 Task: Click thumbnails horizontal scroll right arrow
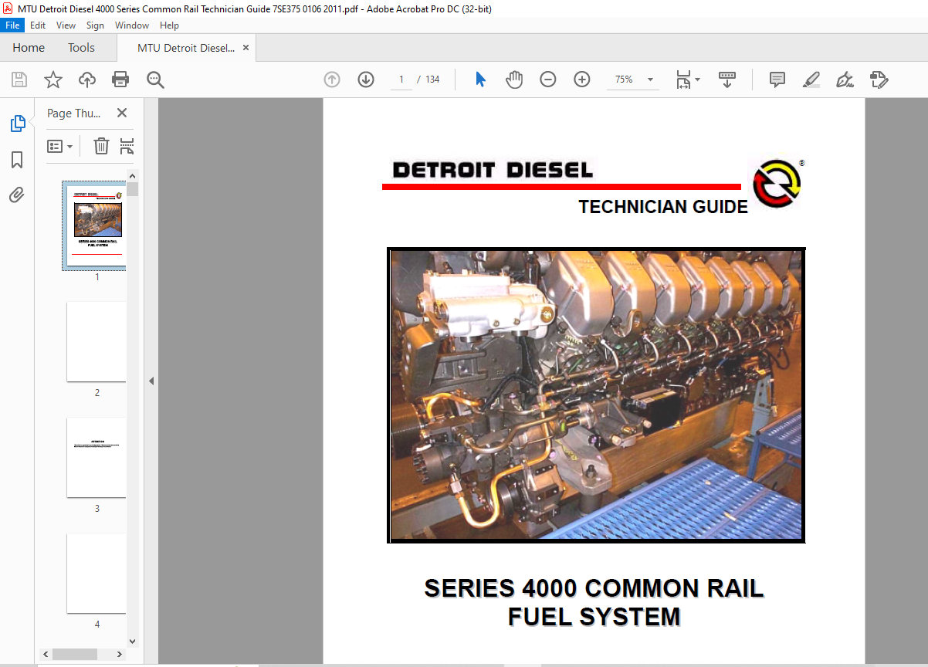119,654
